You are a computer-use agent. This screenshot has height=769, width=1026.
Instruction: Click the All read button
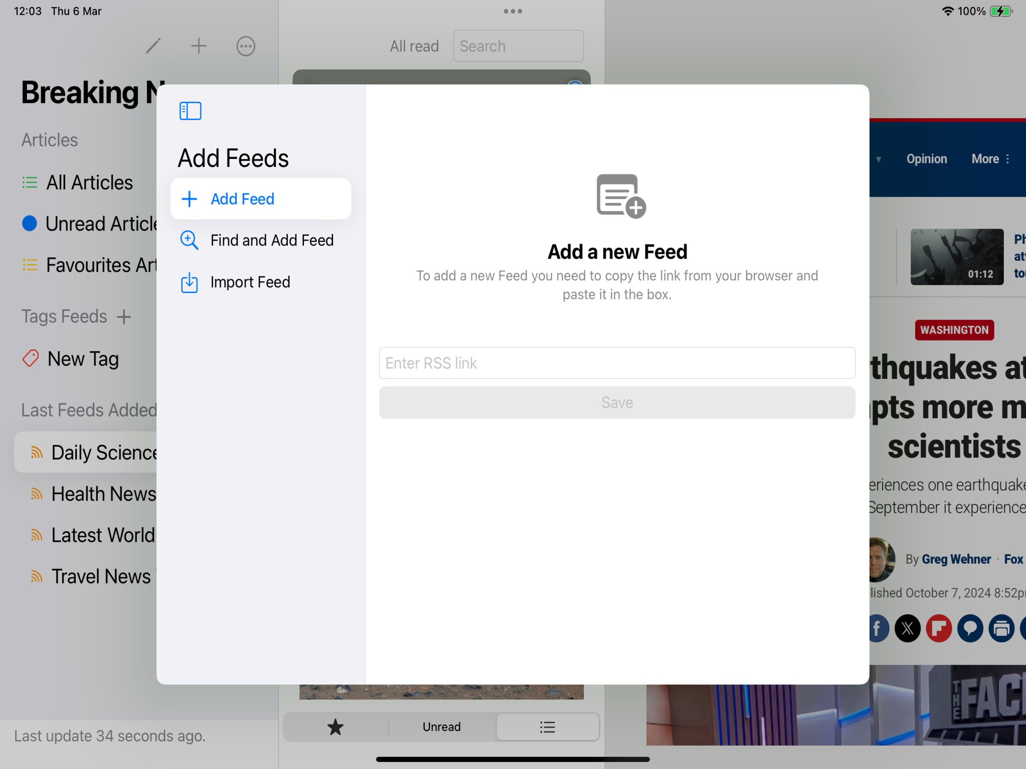click(x=414, y=46)
